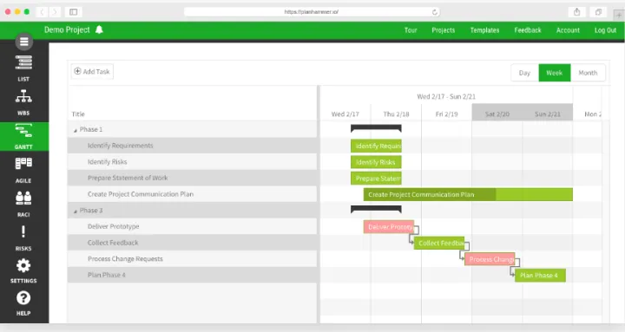
Task: Open the Account menu item
Action: [568, 29]
